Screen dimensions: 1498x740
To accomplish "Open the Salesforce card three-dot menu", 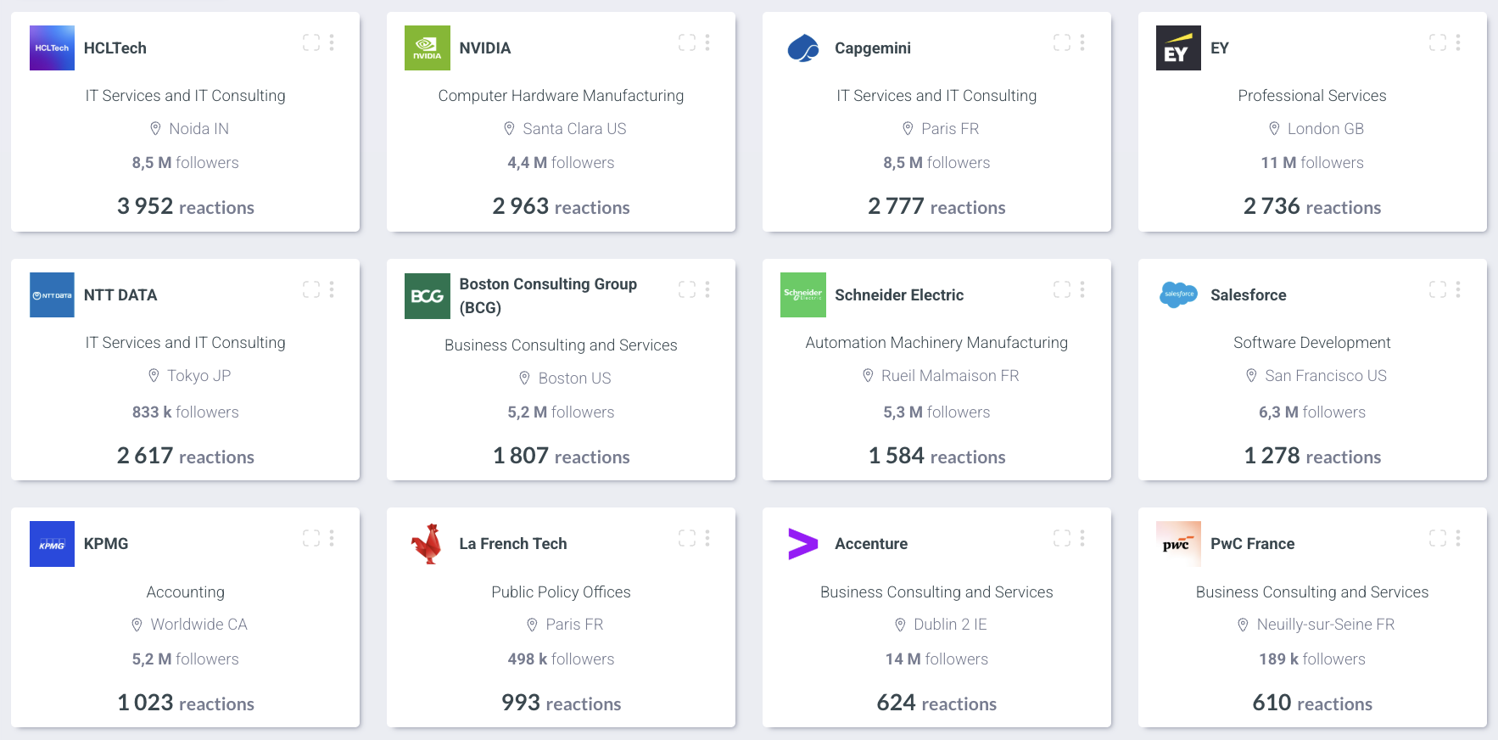I will pyautogui.click(x=1458, y=289).
